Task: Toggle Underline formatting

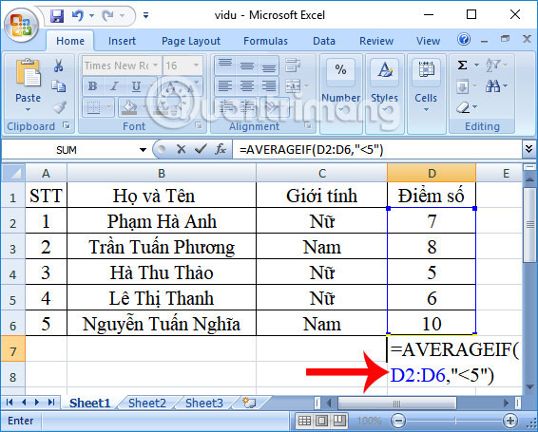Action: tap(136, 86)
